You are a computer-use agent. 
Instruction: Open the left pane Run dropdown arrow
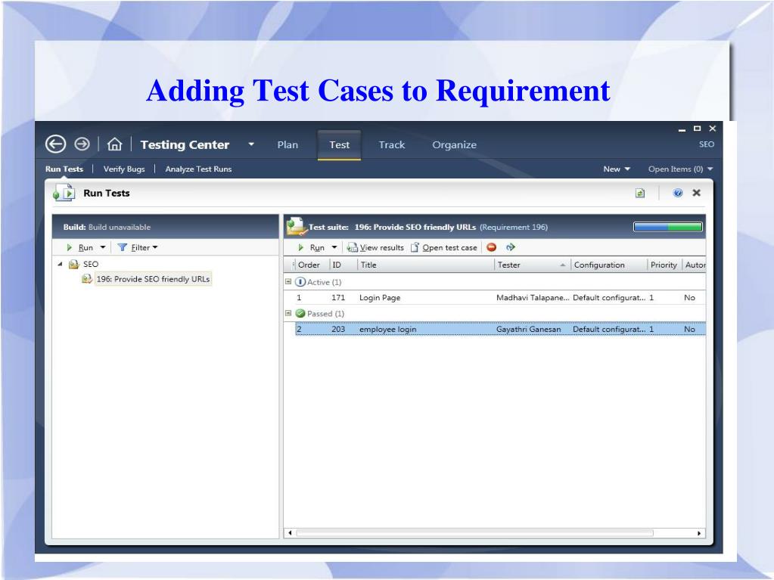[x=103, y=247]
